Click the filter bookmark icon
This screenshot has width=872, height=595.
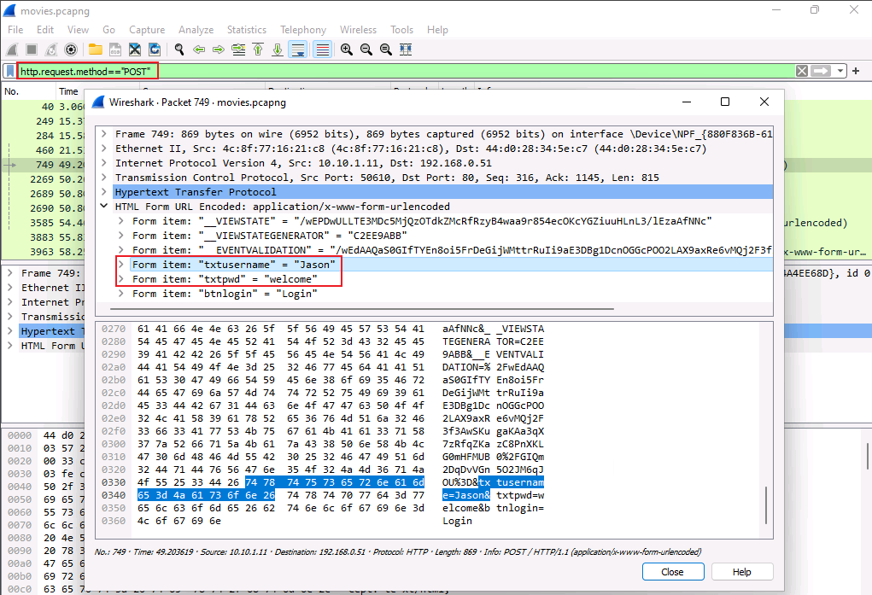(10, 71)
